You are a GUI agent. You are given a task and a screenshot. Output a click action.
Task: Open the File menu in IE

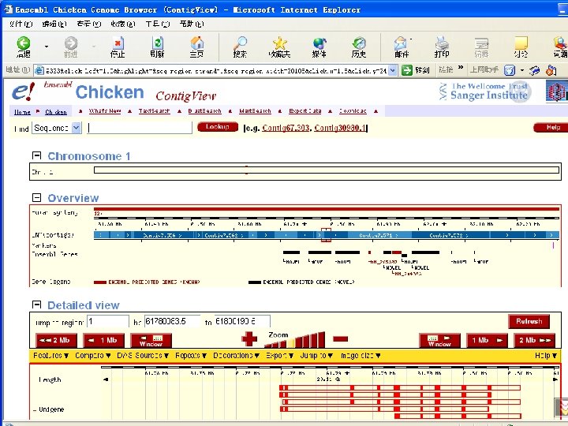(x=21, y=24)
